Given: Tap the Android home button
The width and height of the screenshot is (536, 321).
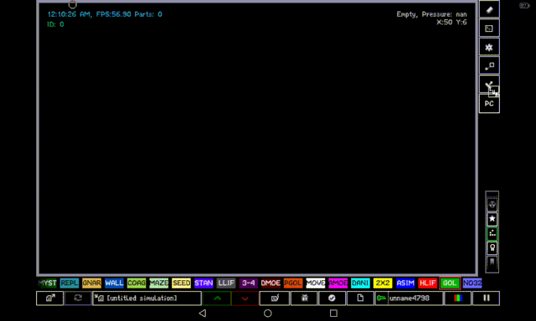Looking at the screenshot, I should [268, 313].
